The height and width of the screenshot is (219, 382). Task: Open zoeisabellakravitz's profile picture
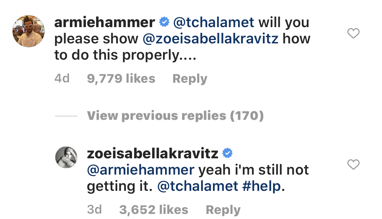(66, 157)
